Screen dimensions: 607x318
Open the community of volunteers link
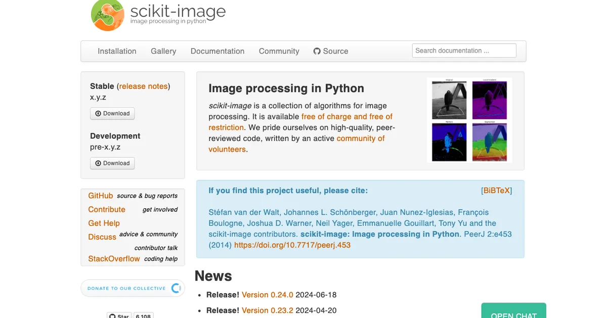pyautogui.click(x=297, y=144)
